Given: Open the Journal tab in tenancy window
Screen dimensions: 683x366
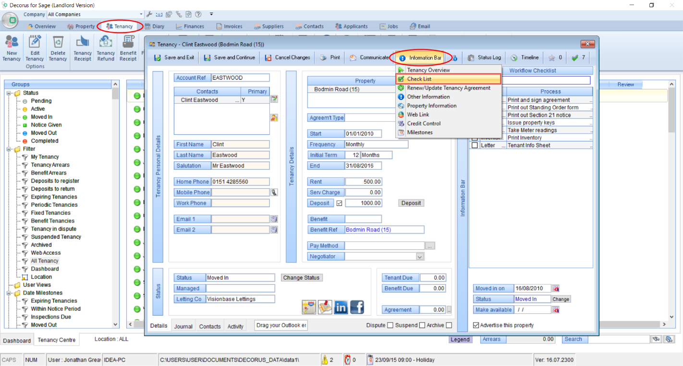Looking at the screenshot, I should (183, 326).
